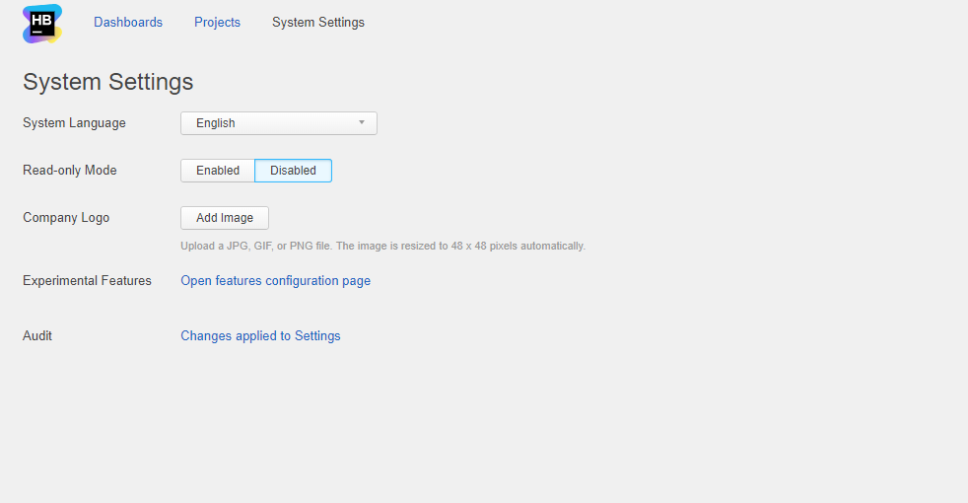Image resolution: width=968 pixels, height=503 pixels.
Task: Click the Company Logo field label
Action: [66, 218]
